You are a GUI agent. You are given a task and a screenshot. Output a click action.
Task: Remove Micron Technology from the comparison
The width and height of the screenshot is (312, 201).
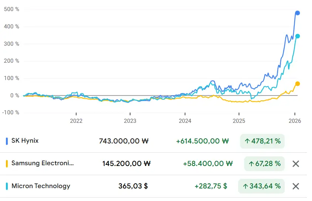295,186
